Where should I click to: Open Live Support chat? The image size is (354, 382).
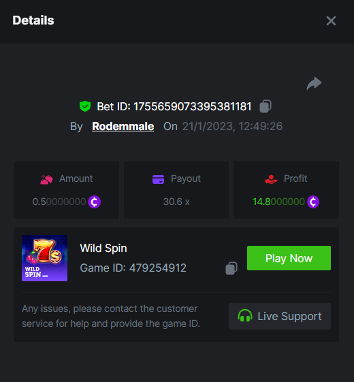[x=280, y=316]
